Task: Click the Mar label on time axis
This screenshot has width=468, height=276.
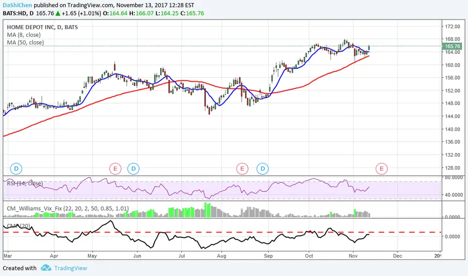Action: (x=8, y=256)
